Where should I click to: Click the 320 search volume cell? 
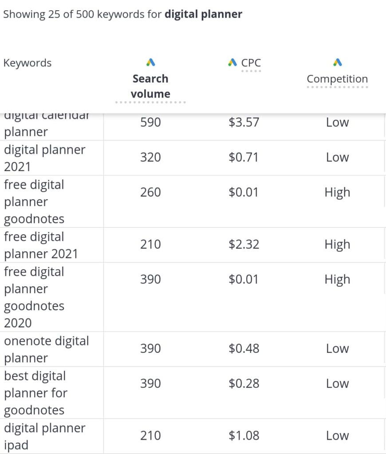coord(150,157)
